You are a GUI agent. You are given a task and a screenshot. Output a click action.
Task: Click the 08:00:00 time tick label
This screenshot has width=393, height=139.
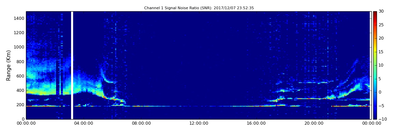(x=141, y=123)
